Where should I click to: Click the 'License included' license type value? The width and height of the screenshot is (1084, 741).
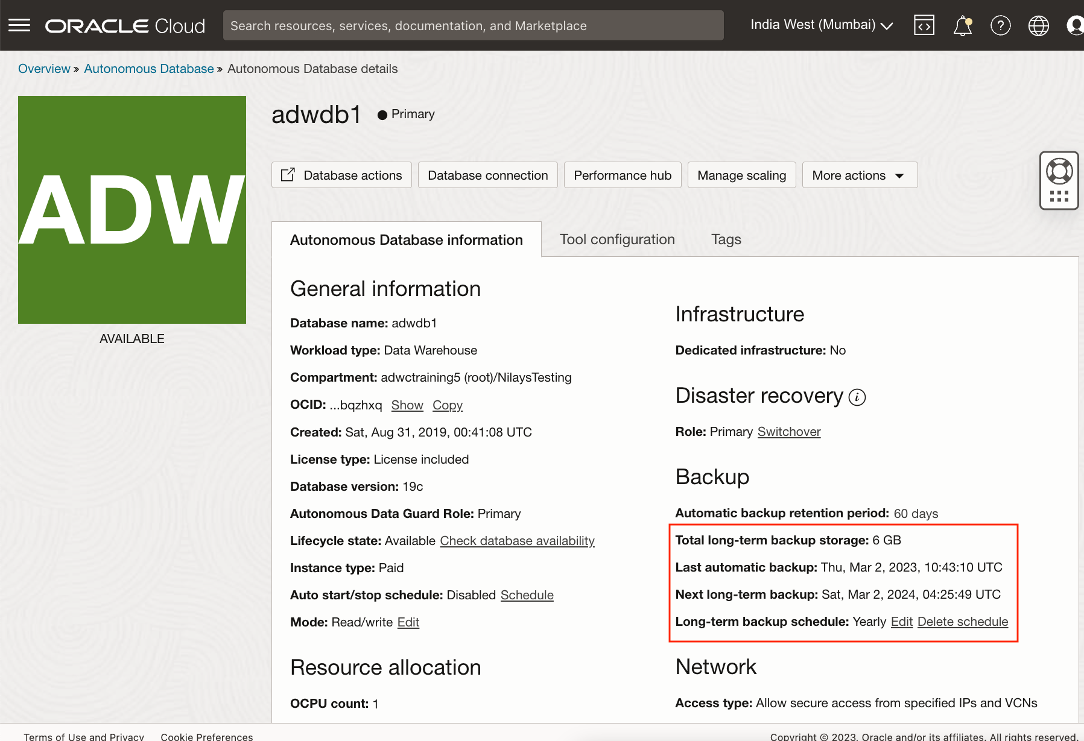point(421,459)
